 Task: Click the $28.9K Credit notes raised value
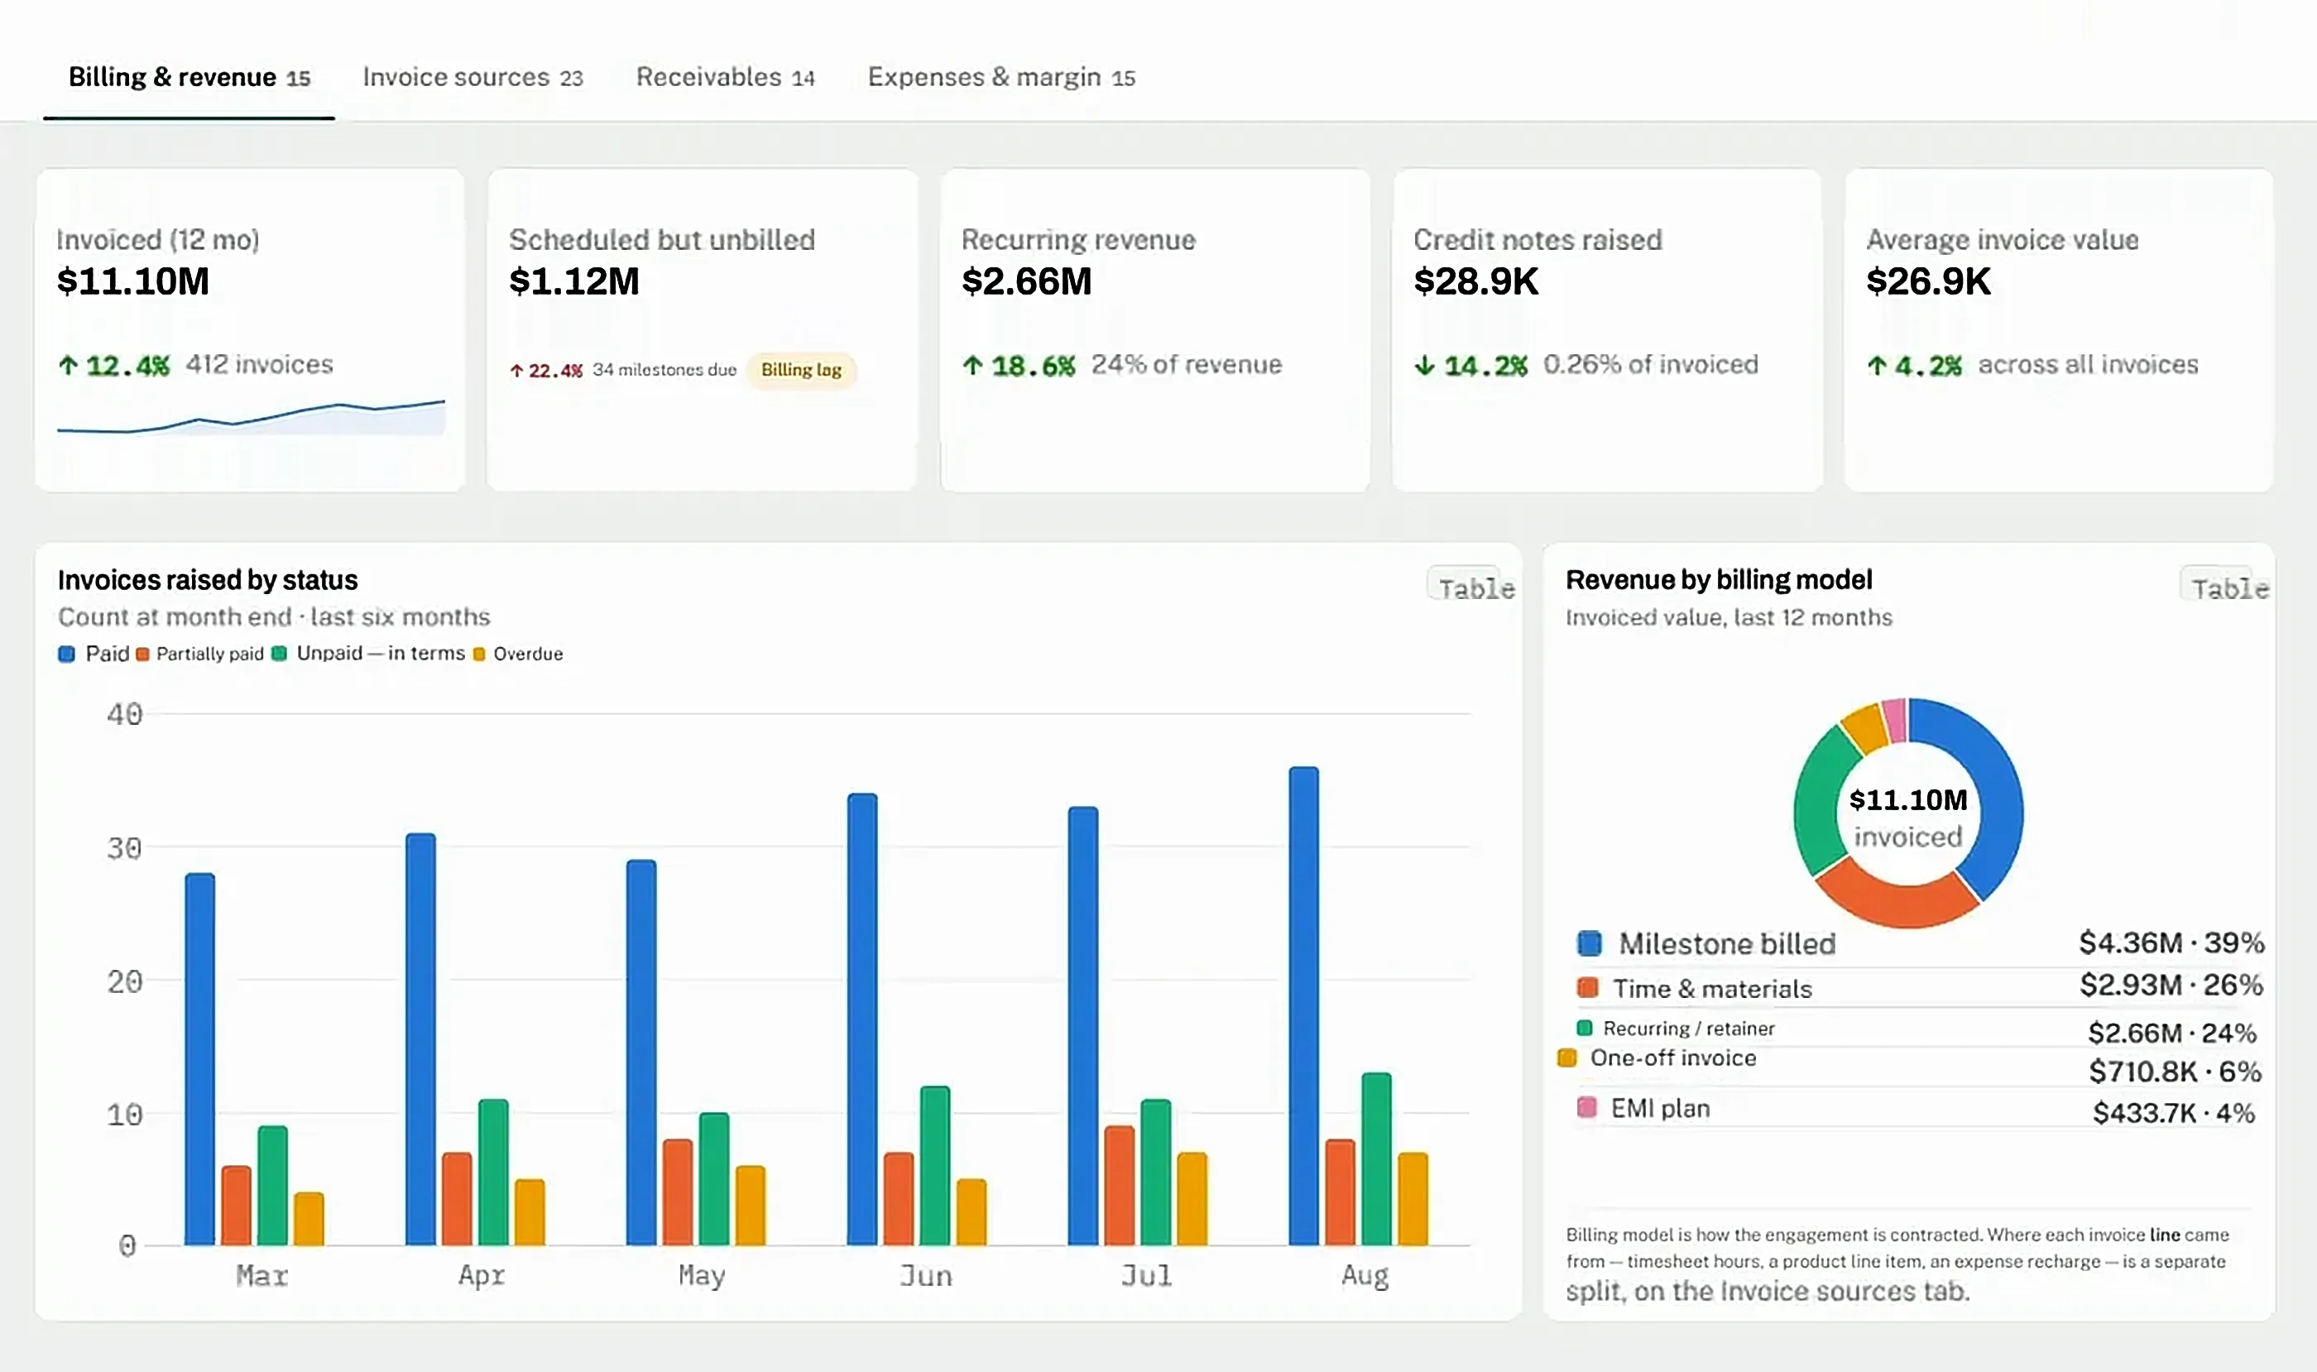tap(1476, 281)
